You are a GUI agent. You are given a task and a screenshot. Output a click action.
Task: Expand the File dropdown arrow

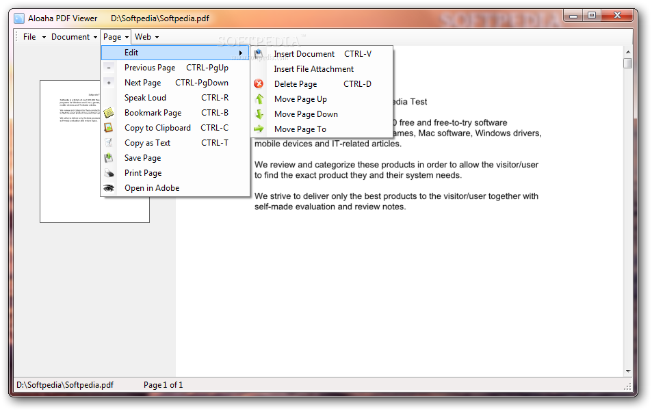pyautogui.click(x=44, y=38)
